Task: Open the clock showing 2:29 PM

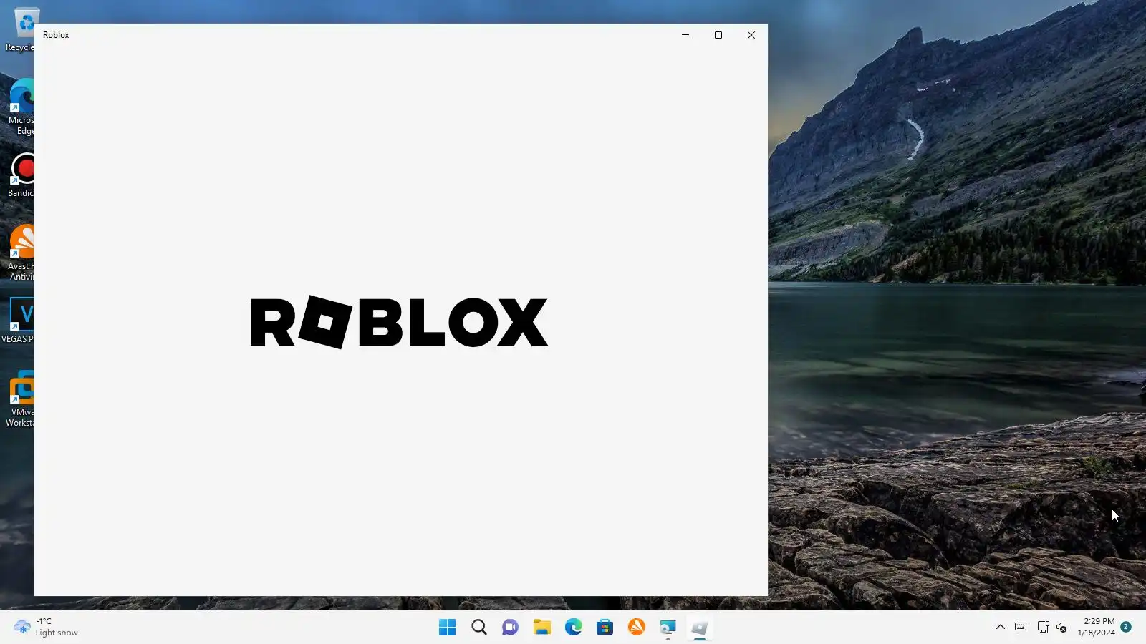Action: pyautogui.click(x=1097, y=627)
